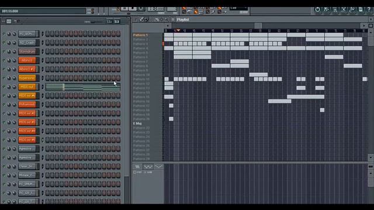Open the MIDI out #2 channel button
Image resolution: width=374 pixels, height=210 pixels.
coord(27,113)
